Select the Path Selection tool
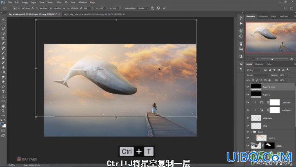This screenshot has width=296, height=167. 3,97
